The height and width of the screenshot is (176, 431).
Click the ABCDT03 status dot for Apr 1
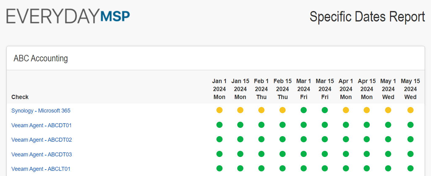click(346, 154)
